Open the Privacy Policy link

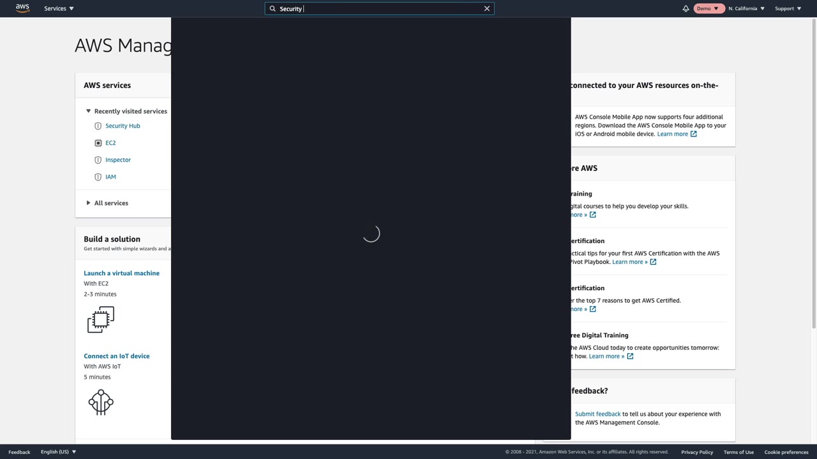pos(697,452)
